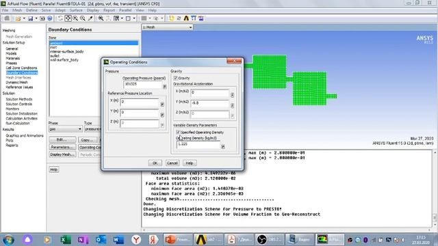438x246 pixels.
Task: Switch to PDF reader in taskbar
Action: (x=239, y=240)
